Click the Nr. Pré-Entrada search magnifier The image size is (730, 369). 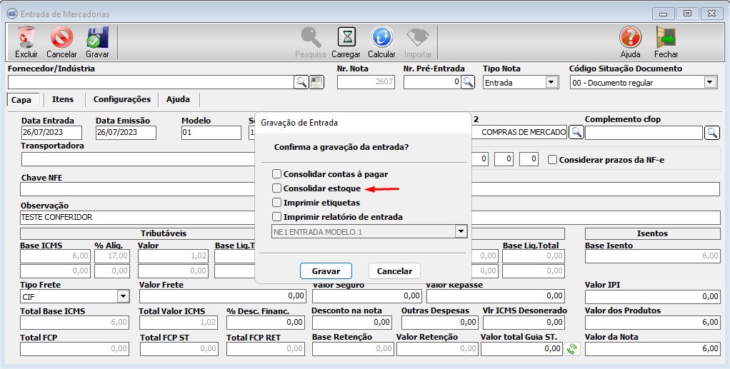[x=468, y=82]
